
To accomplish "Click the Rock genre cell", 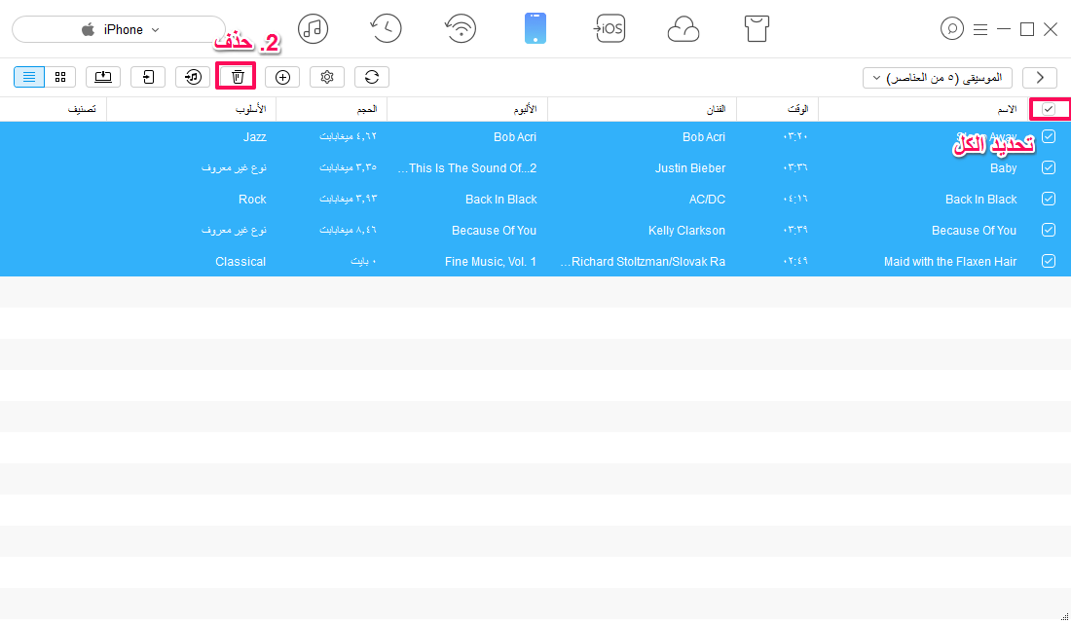I will point(252,200).
